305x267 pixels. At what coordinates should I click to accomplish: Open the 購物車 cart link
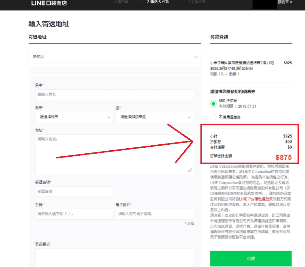(x=284, y=2)
